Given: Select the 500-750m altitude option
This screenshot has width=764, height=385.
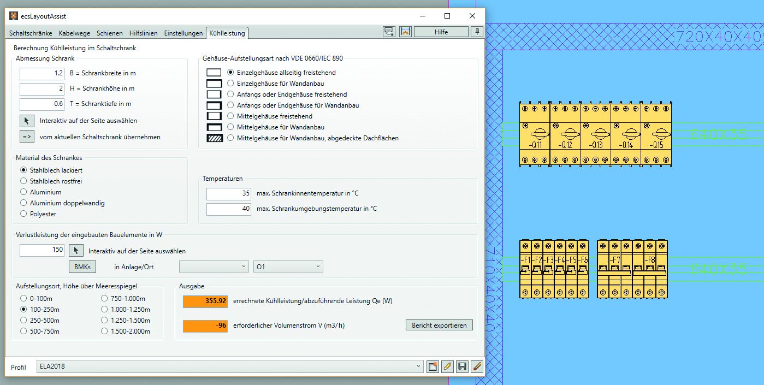Looking at the screenshot, I should pos(23,331).
